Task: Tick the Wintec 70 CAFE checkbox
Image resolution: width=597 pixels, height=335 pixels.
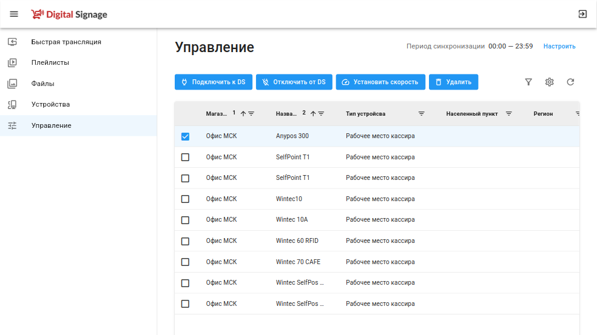Action: 185,262
